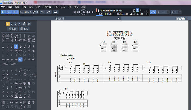Click the zoom slider under 100%
Image resolution: width=191 pixels, height=110 pixels.
26,15
